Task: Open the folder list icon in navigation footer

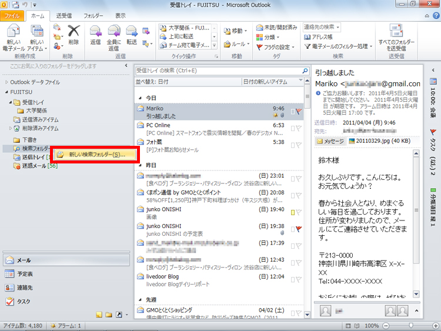Action: coord(109,315)
